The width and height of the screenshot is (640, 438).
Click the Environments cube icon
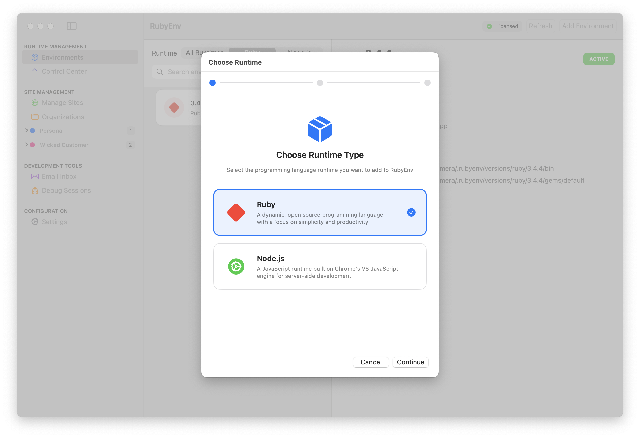click(x=35, y=57)
